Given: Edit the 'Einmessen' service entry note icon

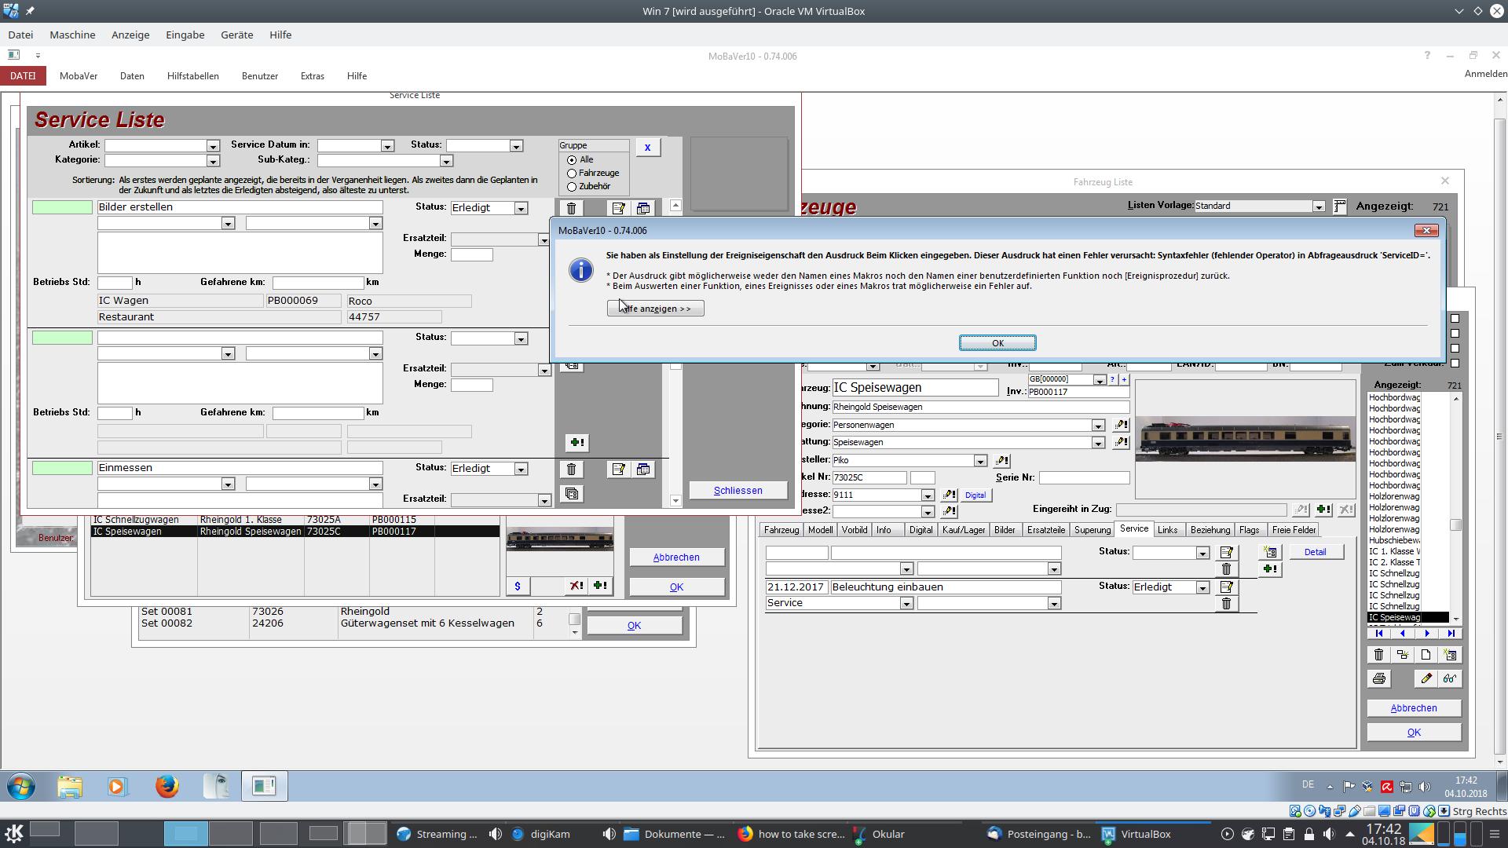Looking at the screenshot, I should pyautogui.click(x=618, y=470).
